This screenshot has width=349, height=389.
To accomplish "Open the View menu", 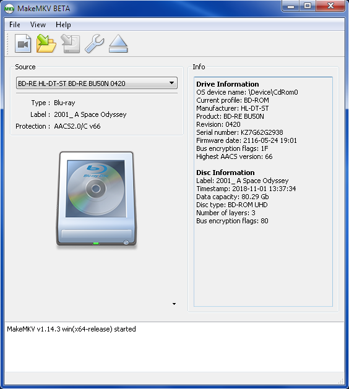I will [38, 25].
